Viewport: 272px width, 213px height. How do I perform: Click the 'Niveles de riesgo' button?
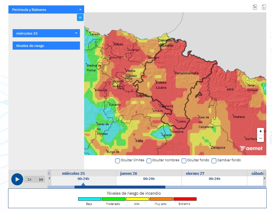(46, 45)
